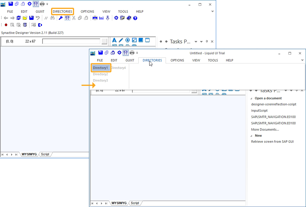This screenshot has height=207, width=306.
Task: Collapse the 'Open a document' section
Action: (x=251, y=98)
